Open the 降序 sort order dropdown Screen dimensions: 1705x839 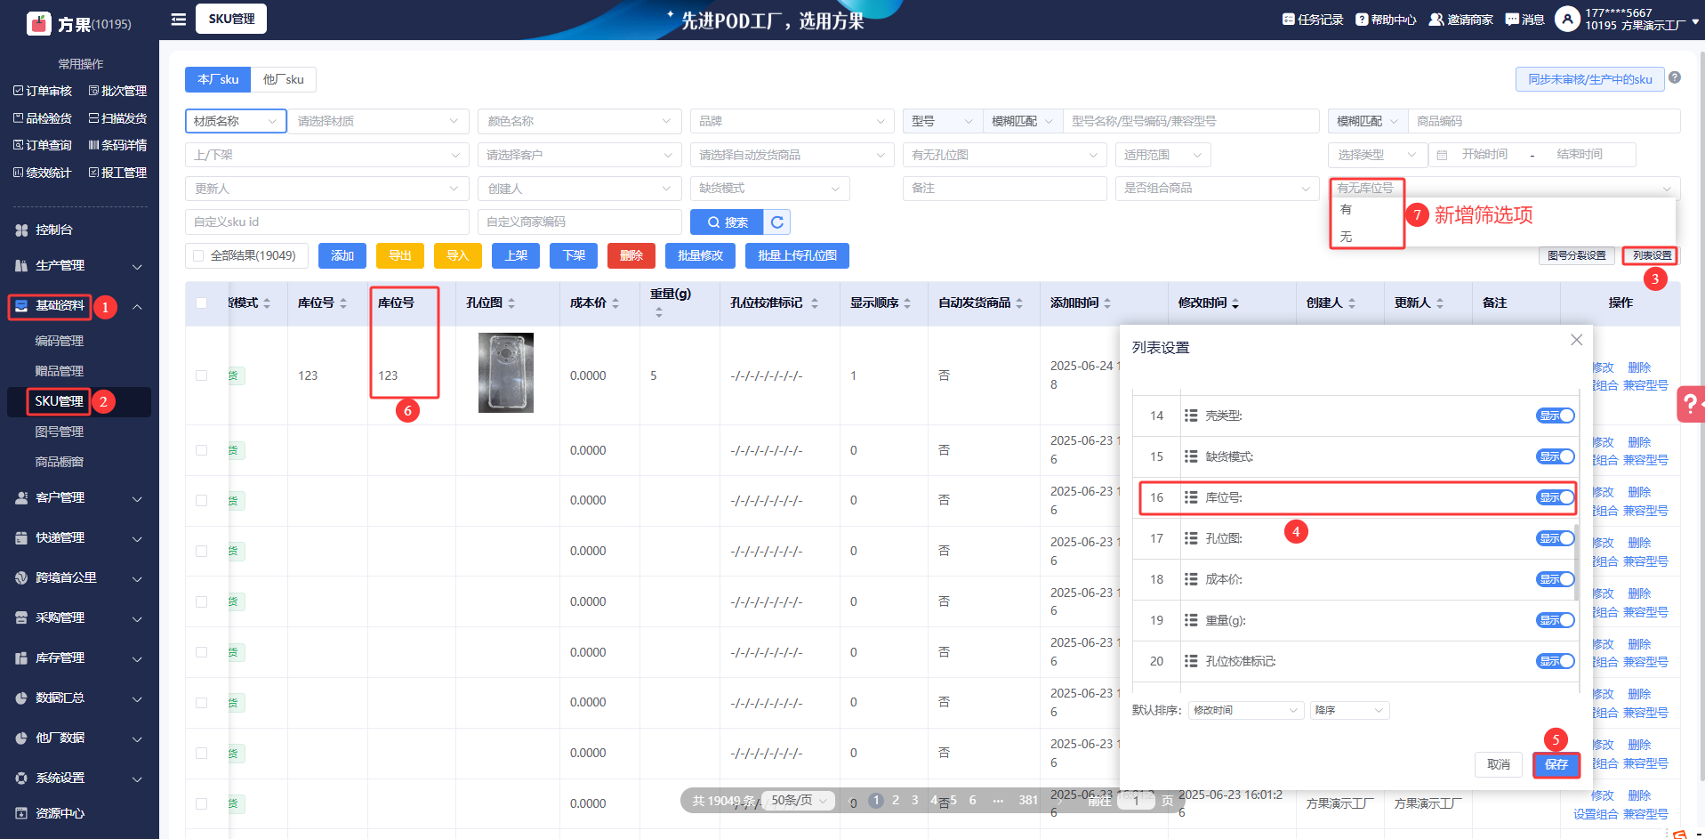(x=1349, y=710)
